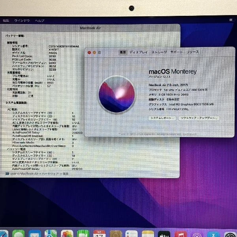The width and height of the screenshot is (237, 237).
Task: Click the macOS Monterey title text
Action: [x=173, y=71]
